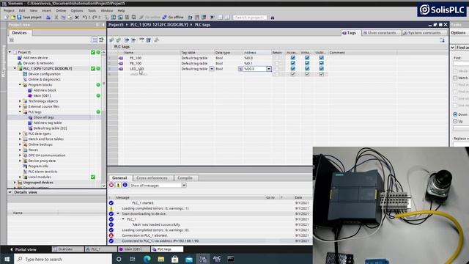
Task: Click the Undo arrow icon
Action: coord(85,18)
